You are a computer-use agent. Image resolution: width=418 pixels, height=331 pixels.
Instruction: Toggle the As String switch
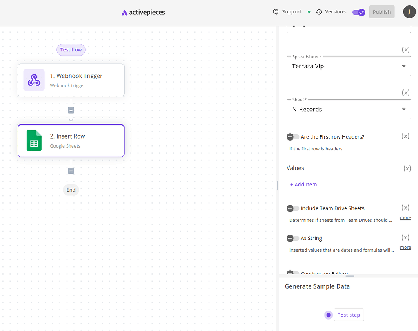[x=293, y=238]
